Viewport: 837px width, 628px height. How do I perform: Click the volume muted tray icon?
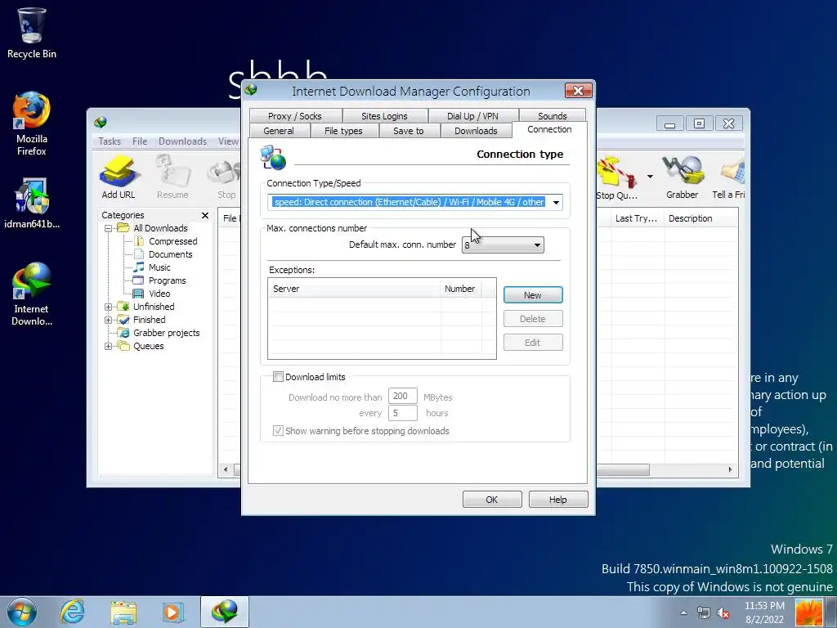724,613
